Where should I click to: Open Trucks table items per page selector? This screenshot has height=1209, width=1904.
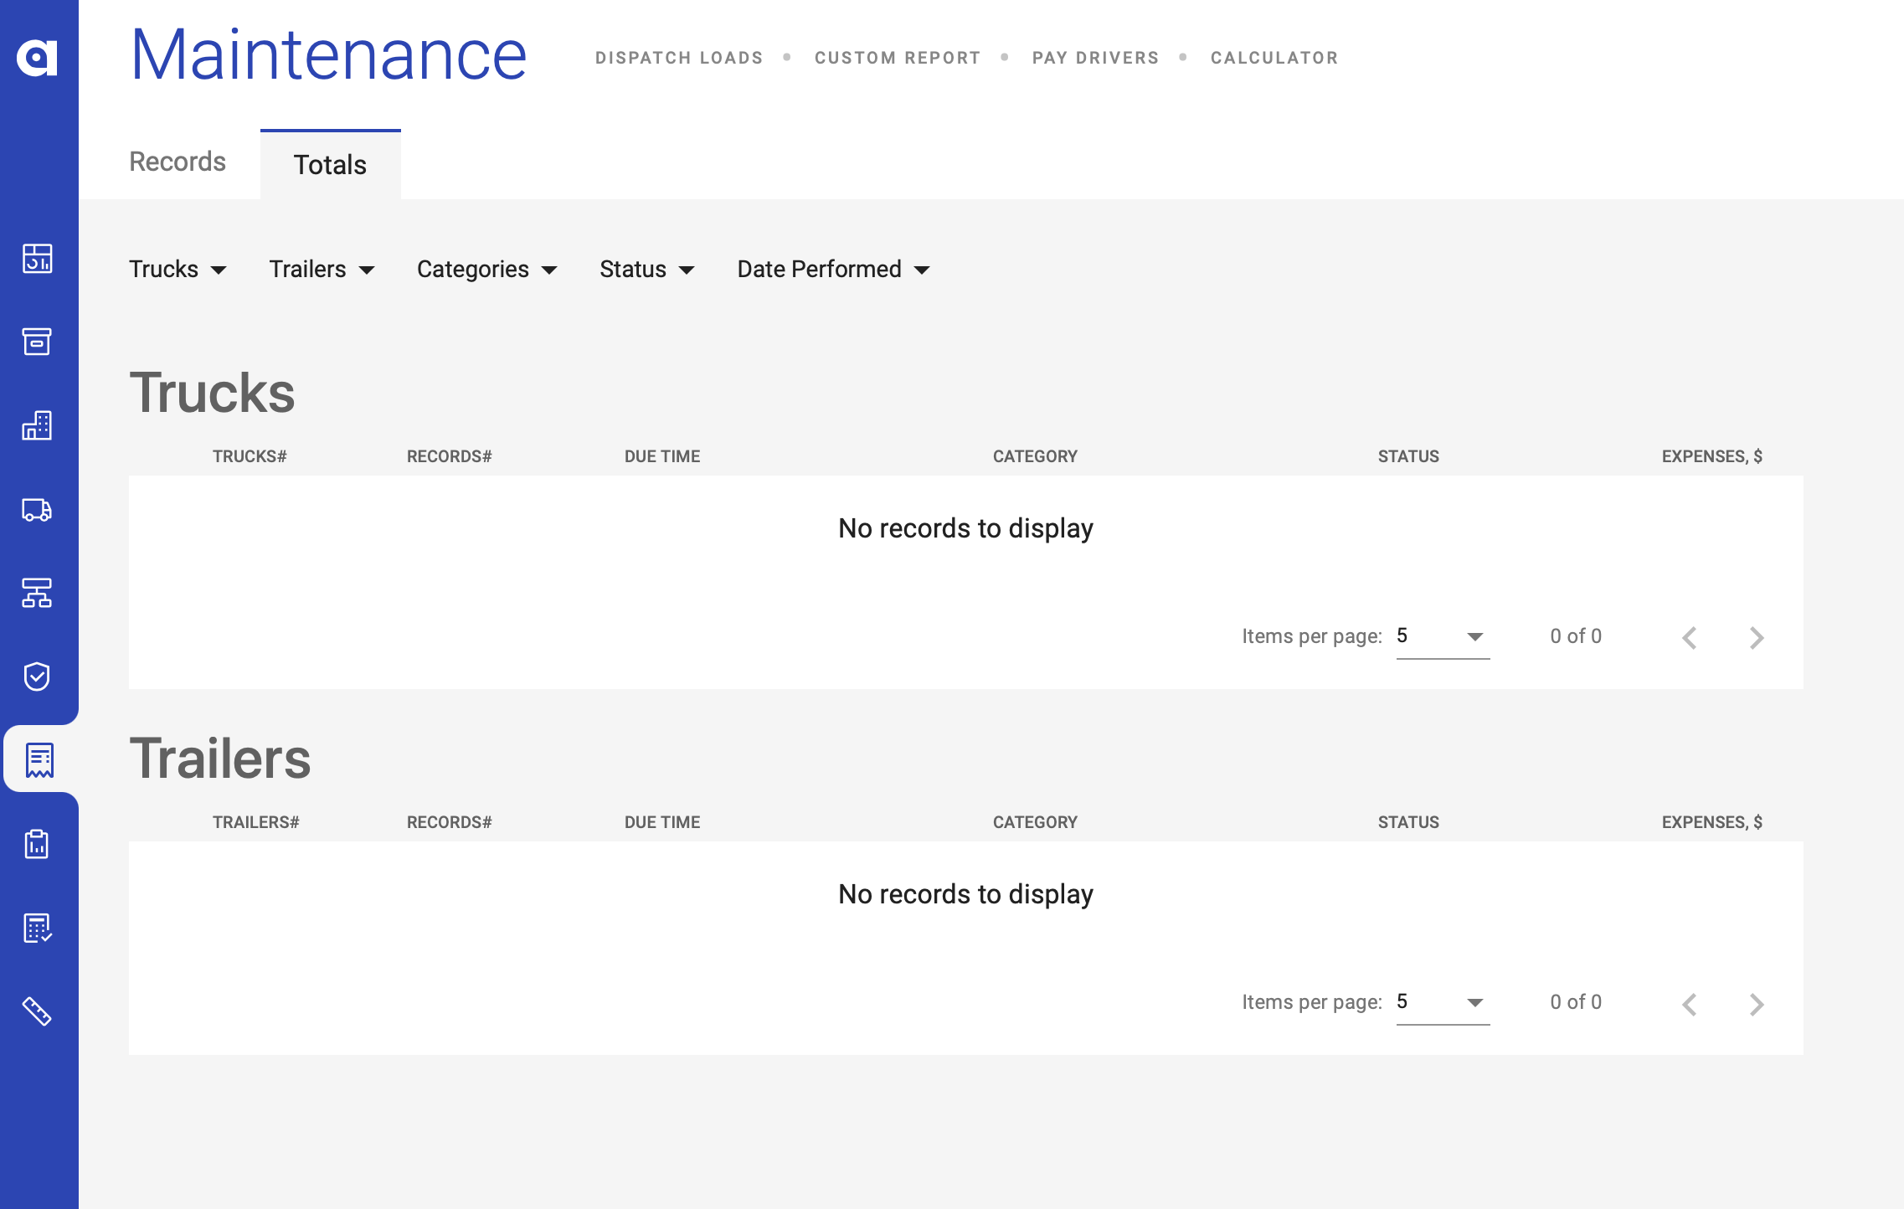(x=1442, y=637)
